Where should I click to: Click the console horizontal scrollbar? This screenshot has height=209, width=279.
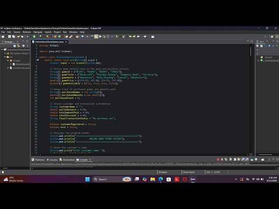154,168
